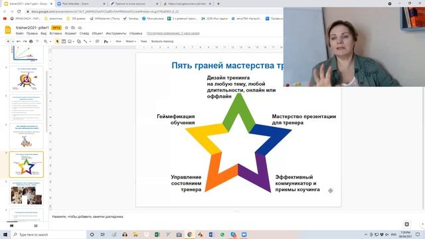Click the taskbar "Type here to search" box

(x=48, y=234)
